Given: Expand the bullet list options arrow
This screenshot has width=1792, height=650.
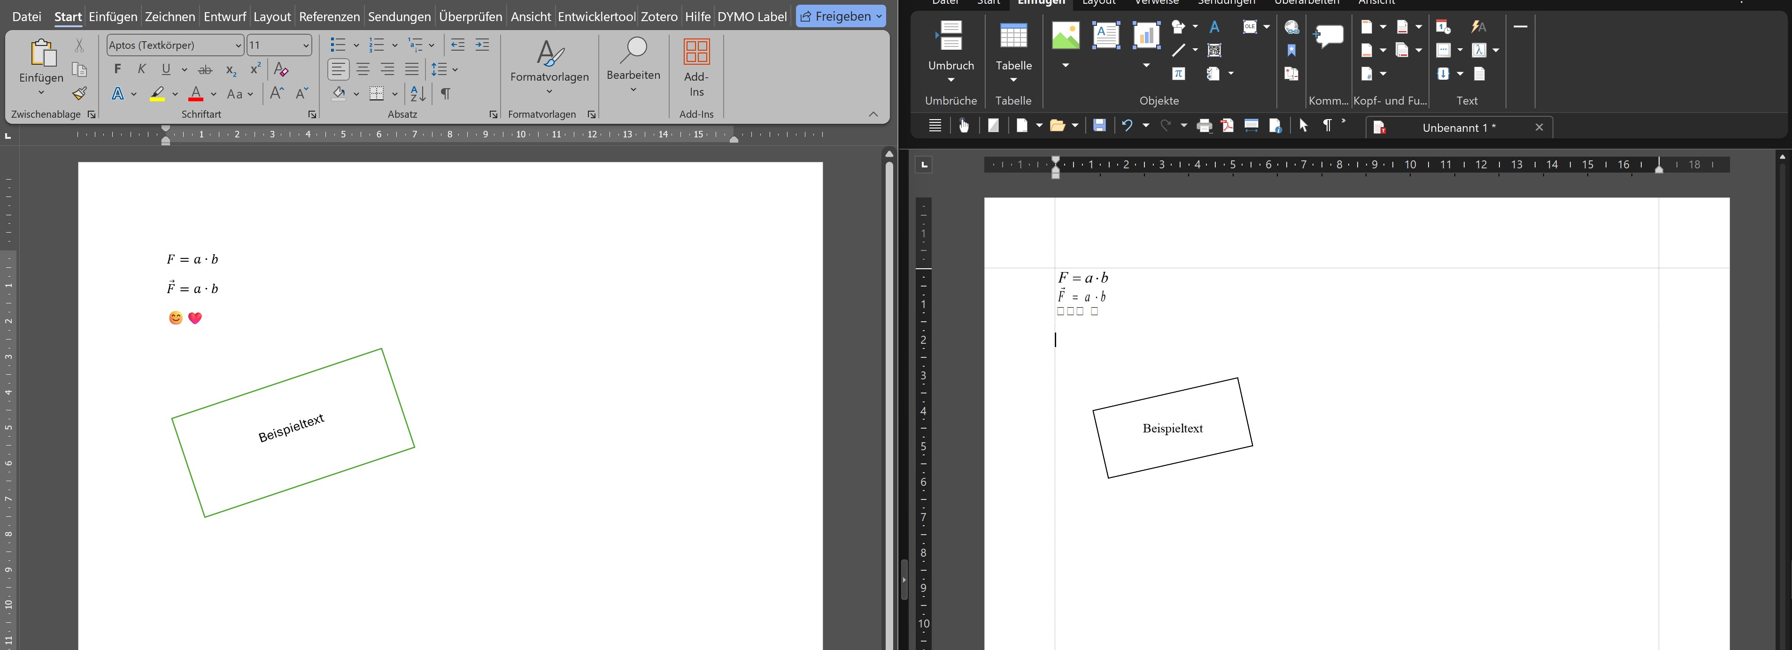Looking at the screenshot, I should tap(356, 45).
